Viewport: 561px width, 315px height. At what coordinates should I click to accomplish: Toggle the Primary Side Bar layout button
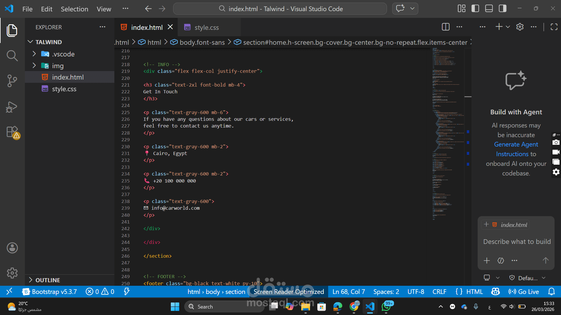475,8
